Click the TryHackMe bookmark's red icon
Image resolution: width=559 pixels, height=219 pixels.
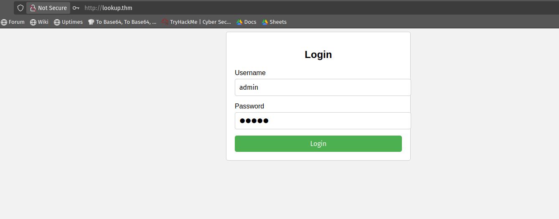pos(165,22)
